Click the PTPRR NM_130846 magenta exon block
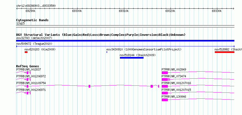This screenshot has height=115, width=242. pos(165,100)
